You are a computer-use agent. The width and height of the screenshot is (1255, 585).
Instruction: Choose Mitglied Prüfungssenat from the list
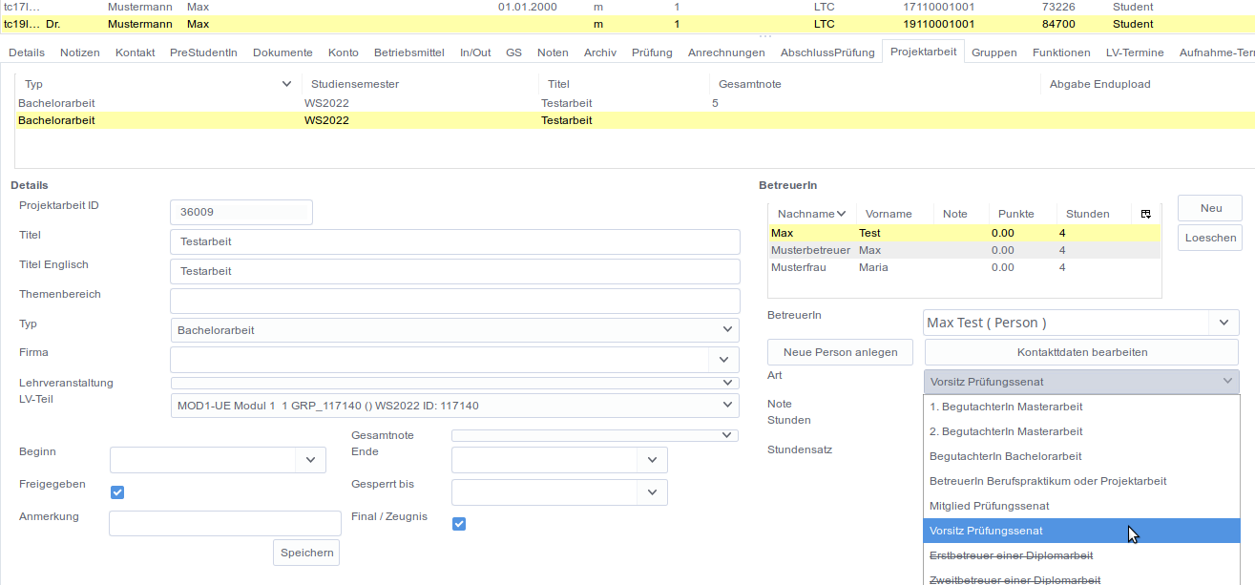(x=989, y=506)
